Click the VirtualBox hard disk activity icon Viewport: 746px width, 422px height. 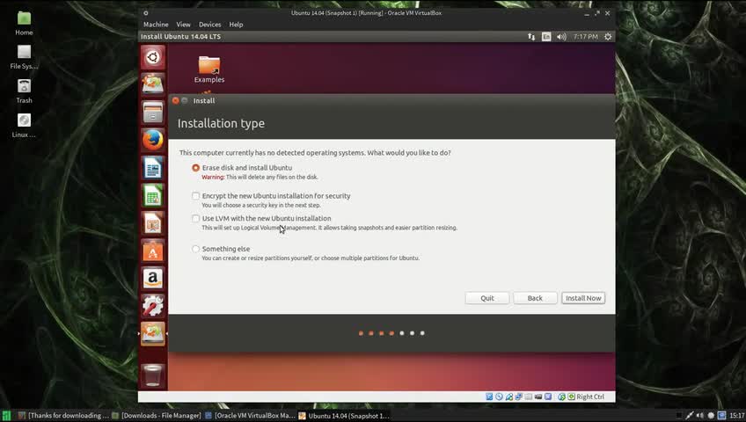point(489,397)
